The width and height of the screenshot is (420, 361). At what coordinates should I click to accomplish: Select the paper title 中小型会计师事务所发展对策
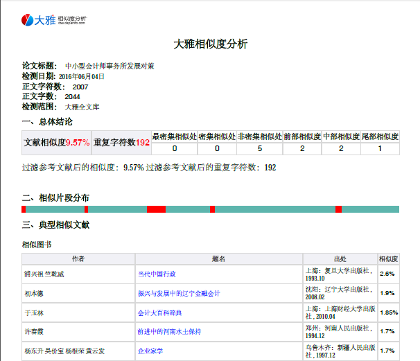(110, 66)
